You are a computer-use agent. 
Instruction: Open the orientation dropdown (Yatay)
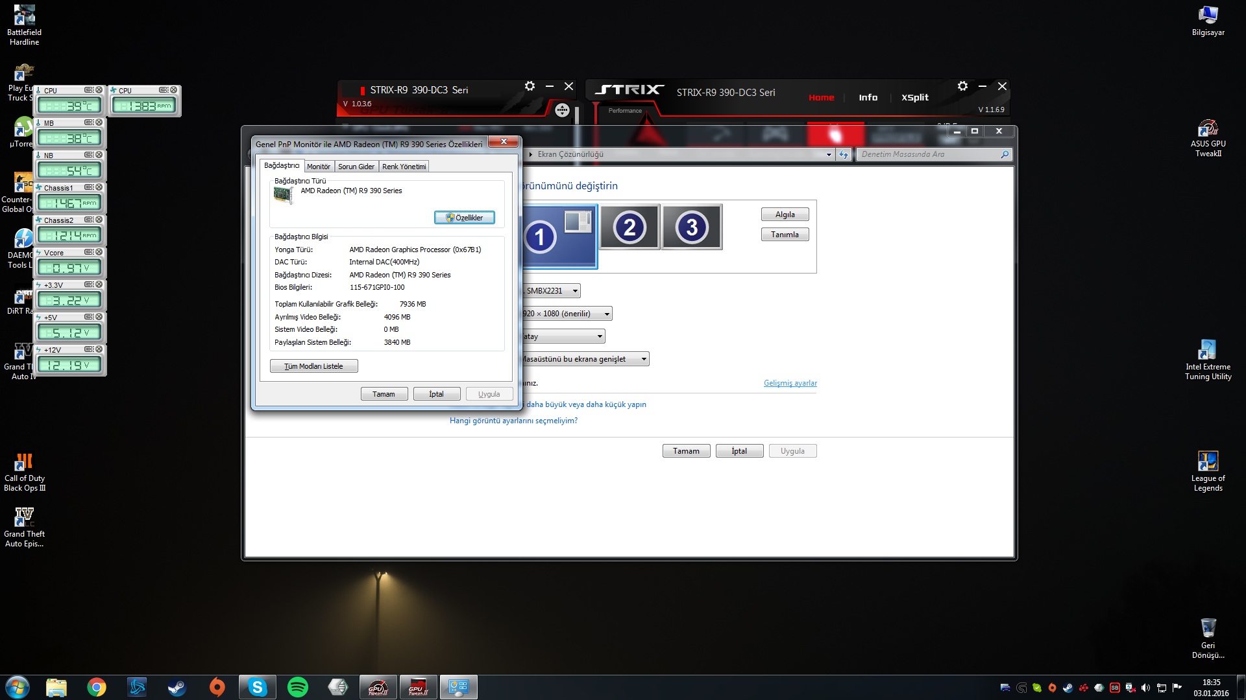point(563,336)
